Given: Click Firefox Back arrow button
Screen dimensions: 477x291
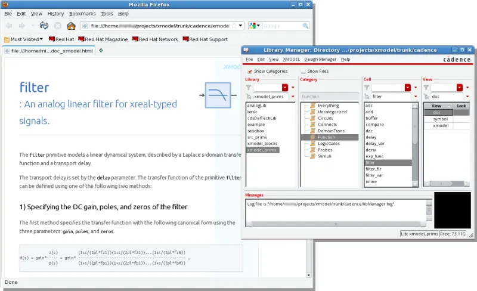Looking at the screenshot, I should (x=9, y=26).
